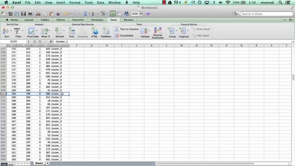This screenshot has height=166, width=295.
Task: Select row header 154
Action: (3, 107)
